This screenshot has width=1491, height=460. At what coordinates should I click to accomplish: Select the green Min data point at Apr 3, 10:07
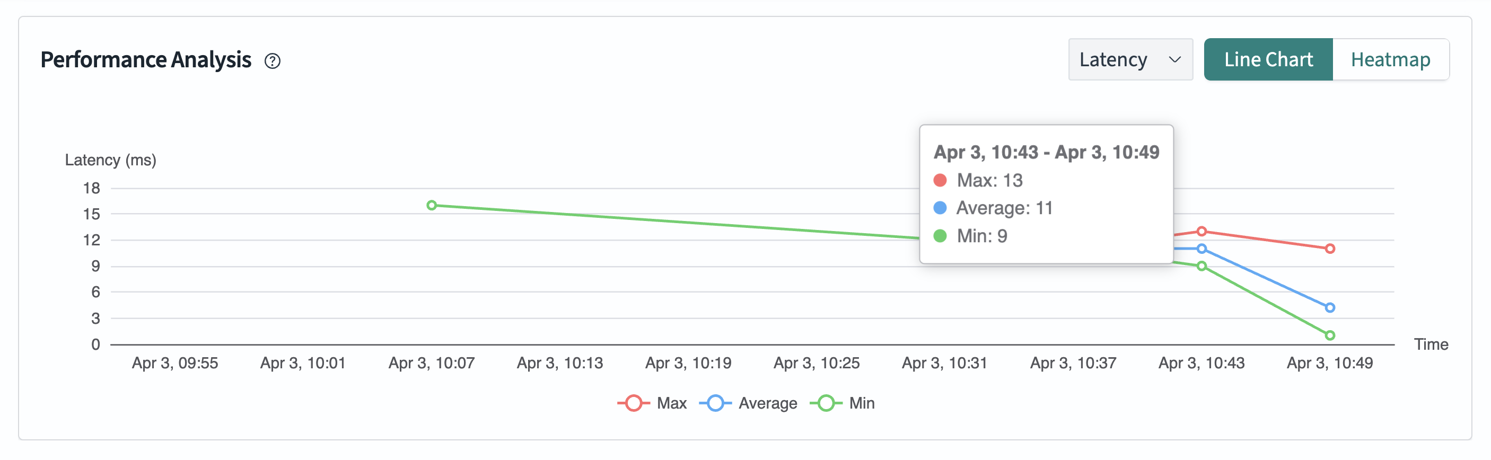click(431, 205)
